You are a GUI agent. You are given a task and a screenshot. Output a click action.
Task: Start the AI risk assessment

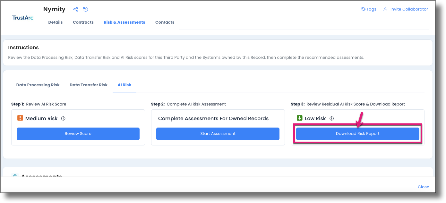(x=218, y=134)
